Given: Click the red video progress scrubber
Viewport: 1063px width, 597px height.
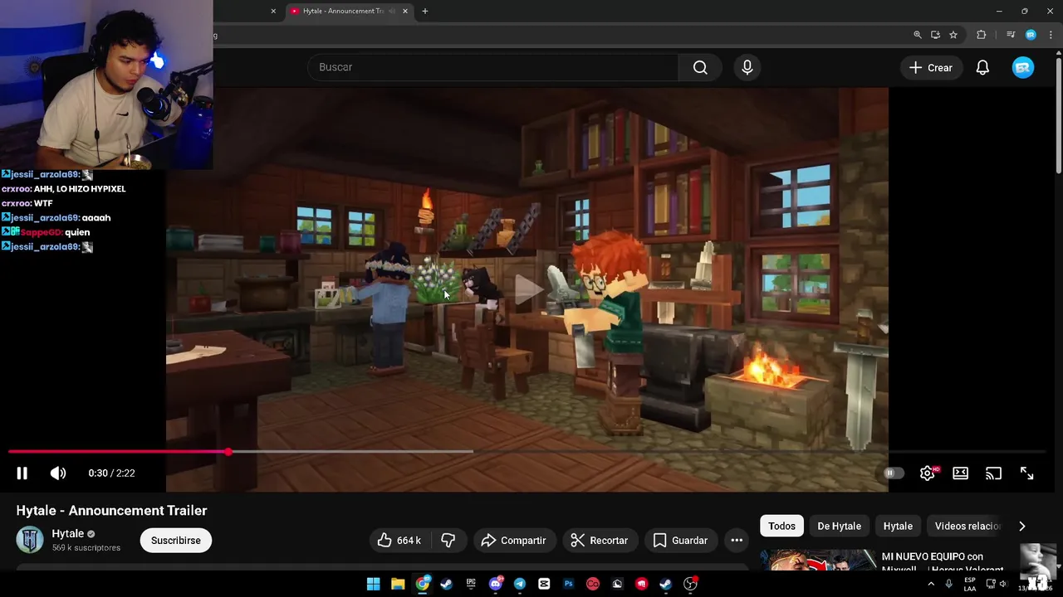Looking at the screenshot, I should tap(228, 452).
